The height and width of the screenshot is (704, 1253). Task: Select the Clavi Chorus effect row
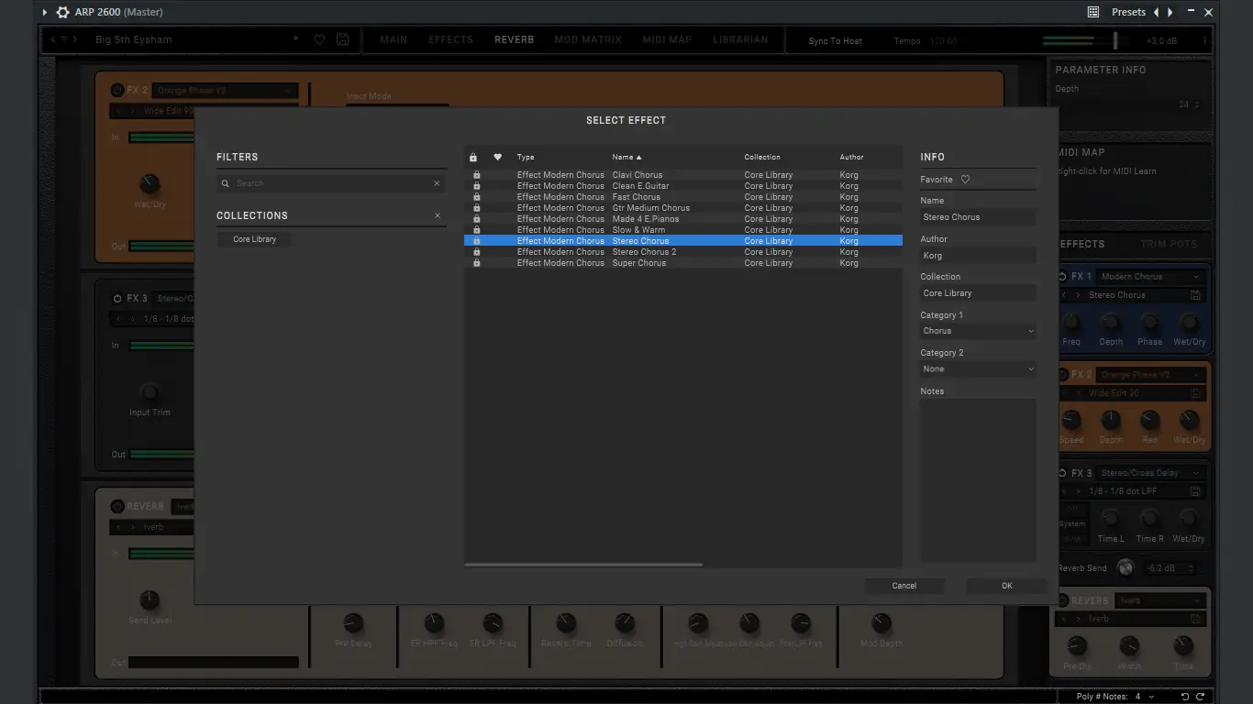pos(683,175)
